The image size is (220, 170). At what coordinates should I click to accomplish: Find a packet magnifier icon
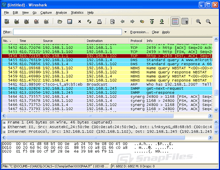coord(113,21)
